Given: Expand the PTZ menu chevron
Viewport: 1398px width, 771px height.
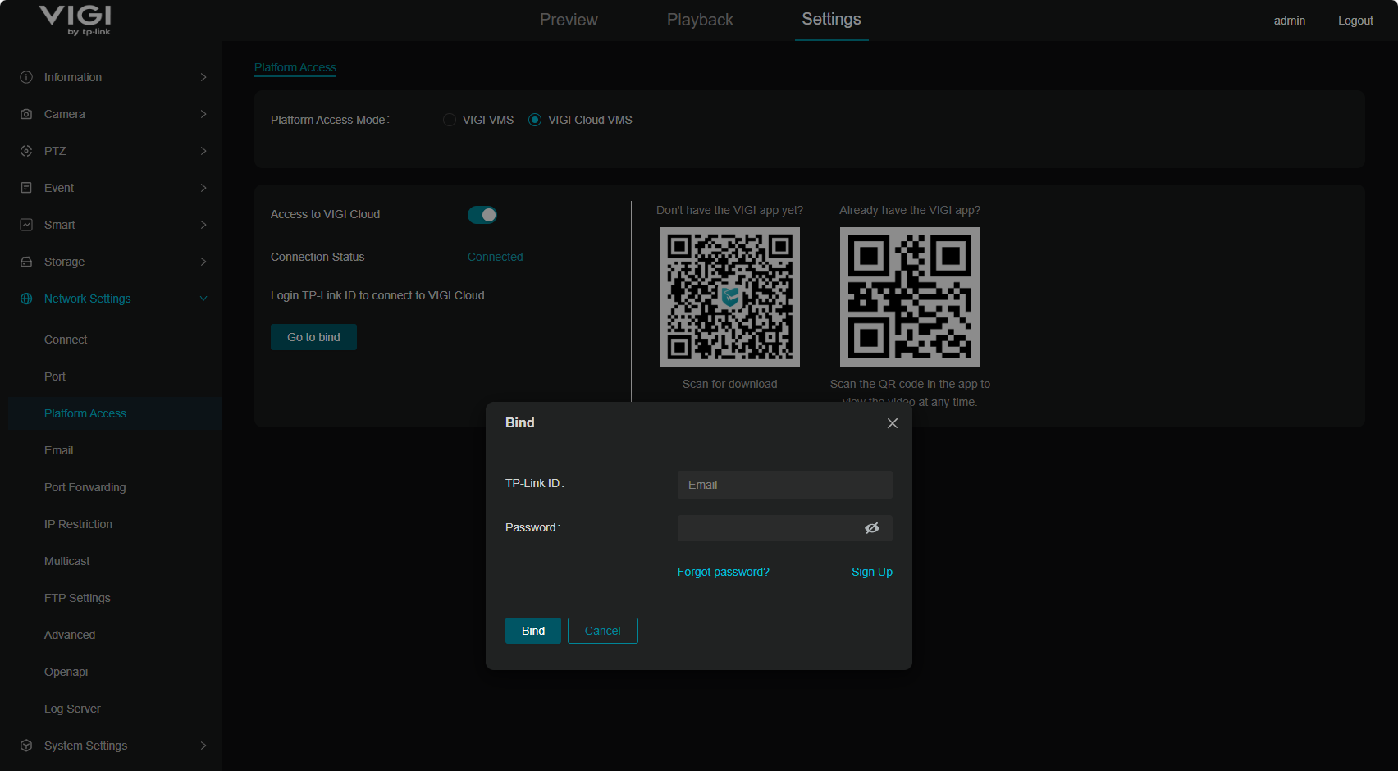Looking at the screenshot, I should coord(203,151).
